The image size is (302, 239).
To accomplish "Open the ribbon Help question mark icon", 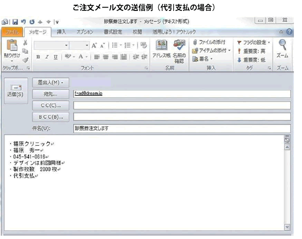I will (x=289, y=32).
